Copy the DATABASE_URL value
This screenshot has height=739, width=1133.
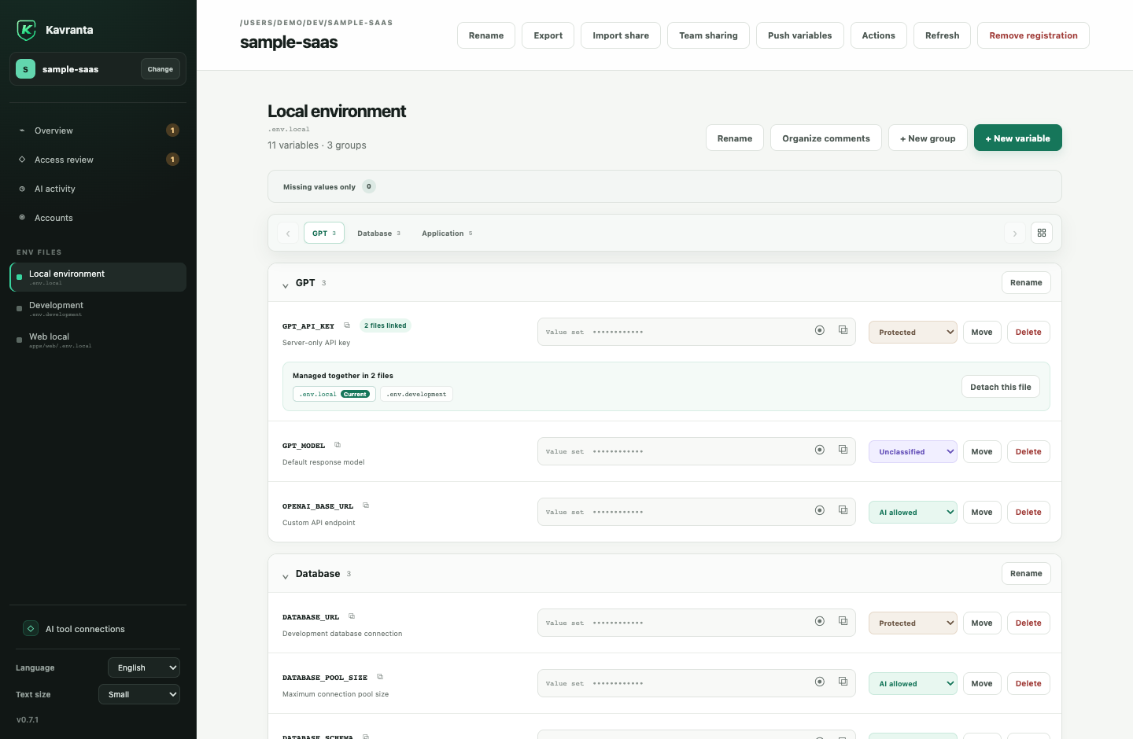[x=843, y=622]
